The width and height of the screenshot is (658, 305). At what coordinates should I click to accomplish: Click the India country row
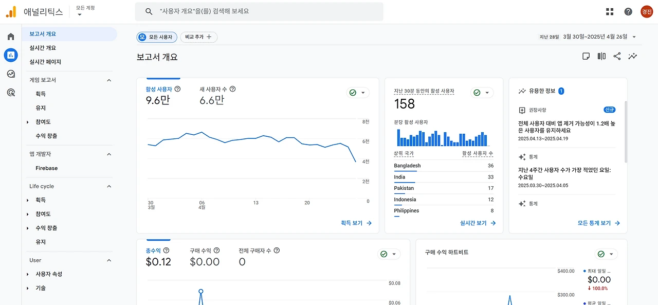[x=444, y=177]
